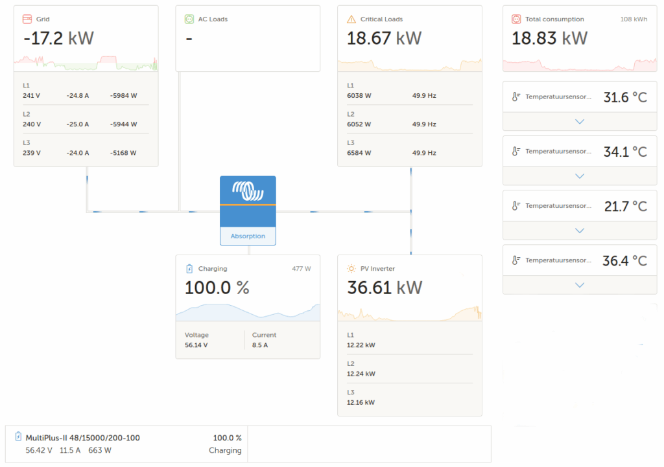The height and width of the screenshot is (467, 664).
Task: Expand the 36.4 °C temperature sensor card
Action: click(580, 284)
